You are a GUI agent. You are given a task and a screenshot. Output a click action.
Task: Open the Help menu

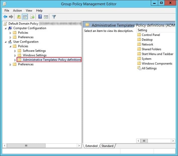point(39,11)
